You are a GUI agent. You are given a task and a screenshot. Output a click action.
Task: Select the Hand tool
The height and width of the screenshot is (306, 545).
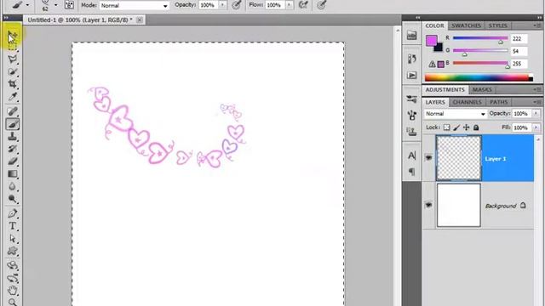[13, 291]
